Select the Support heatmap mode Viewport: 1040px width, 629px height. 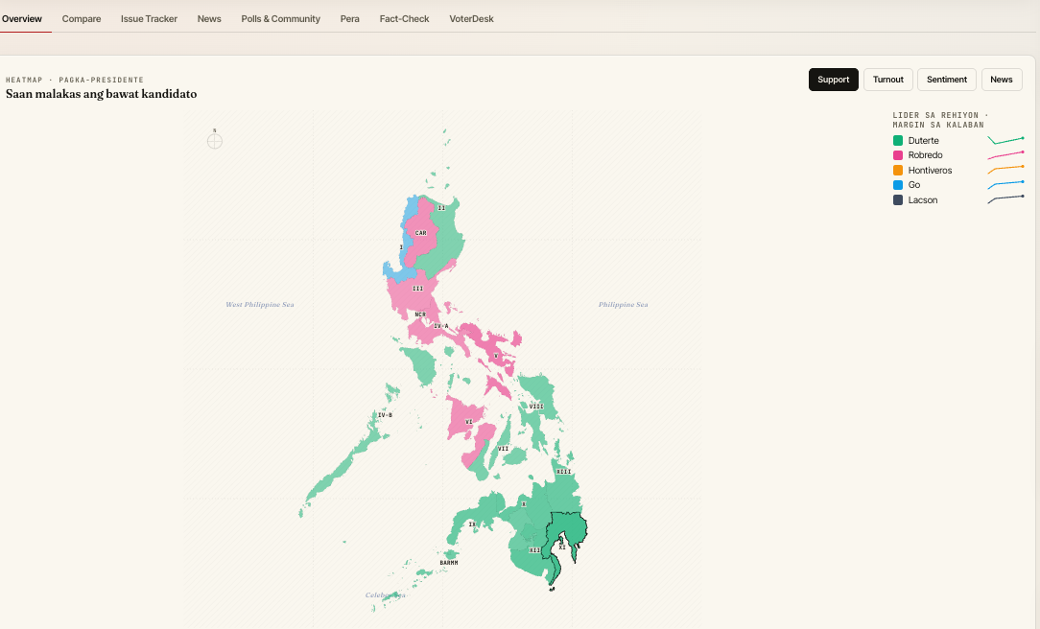click(x=833, y=80)
